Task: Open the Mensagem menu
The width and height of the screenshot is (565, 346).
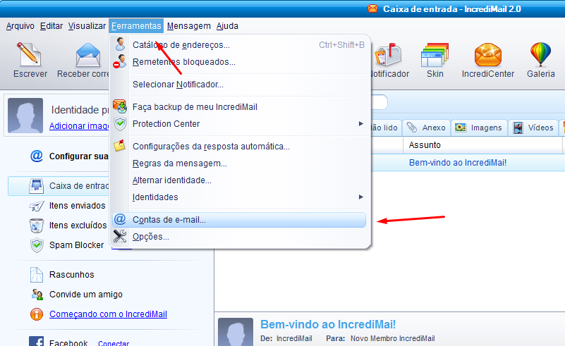Action: [189, 26]
